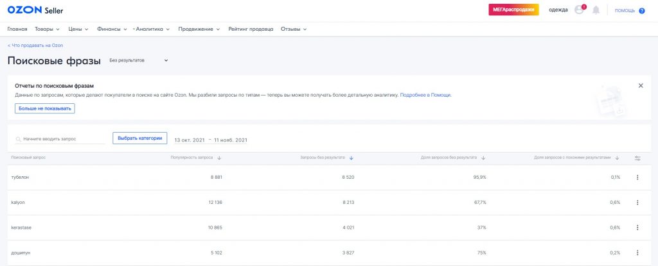658x266 pixels.
Task: Sort by Популярность запроса column
Action: (219, 158)
